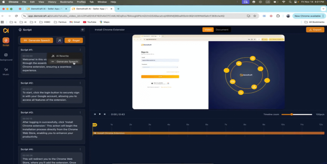Screen dimensions: 327x164
Task: Adjust the Timeline zoom slider
Action: [292, 114]
